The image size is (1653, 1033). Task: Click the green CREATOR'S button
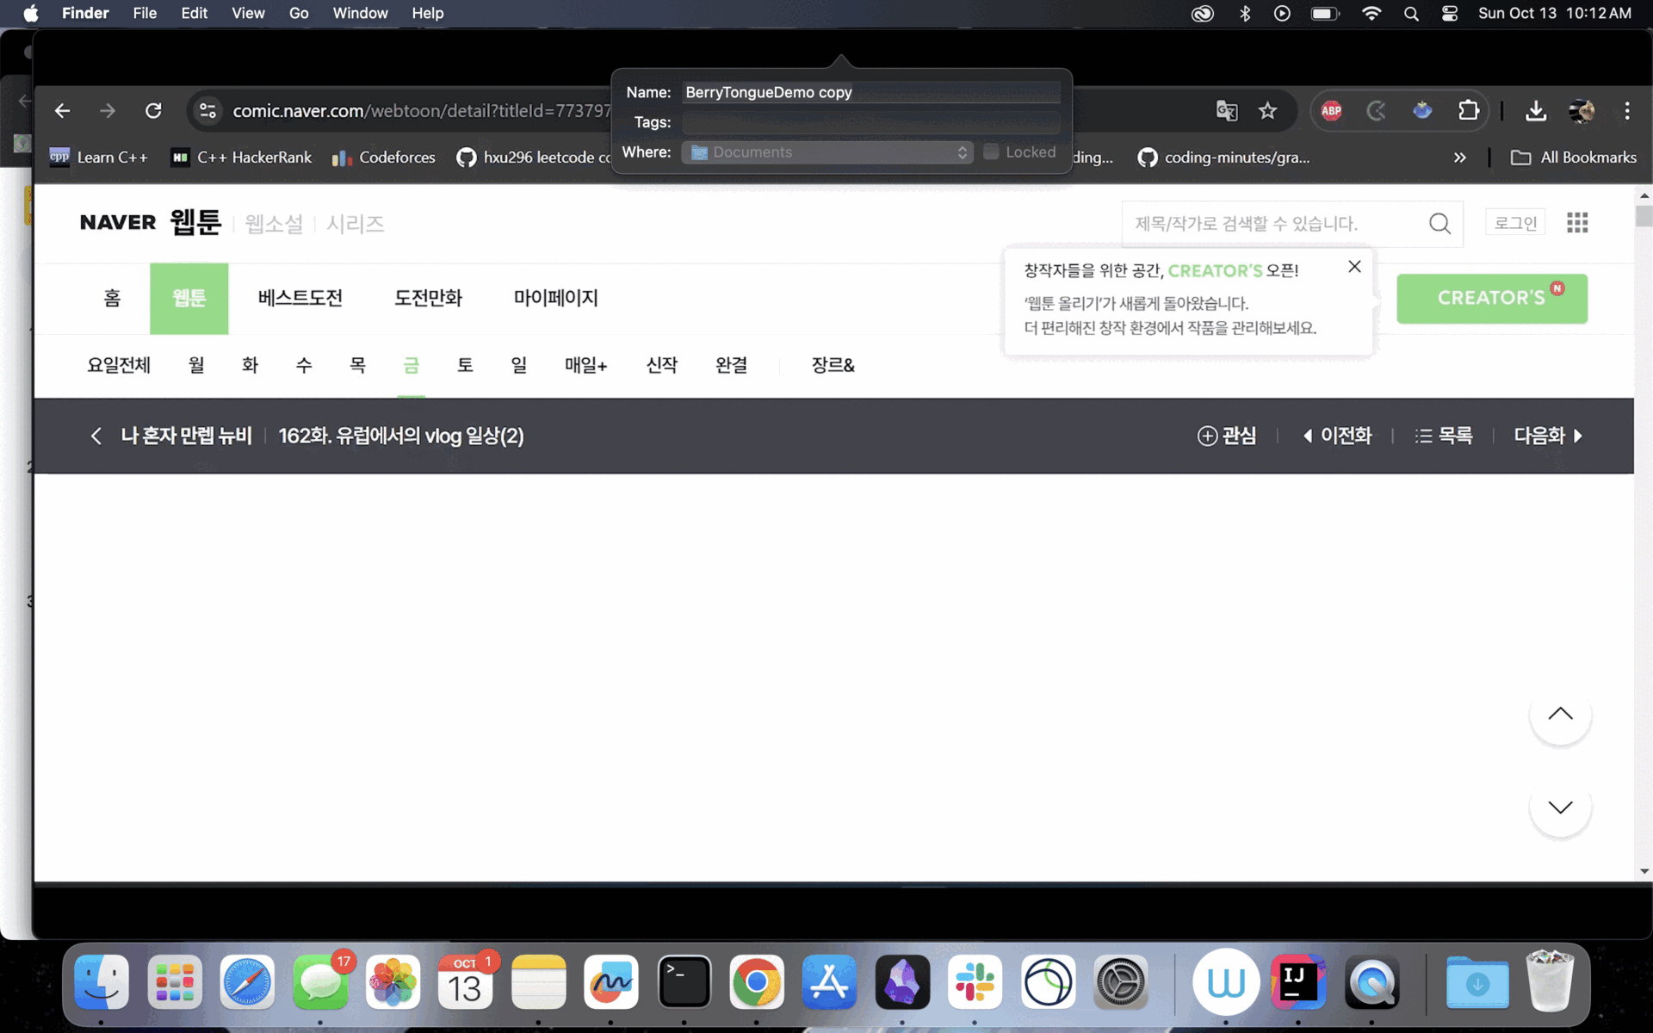pos(1491,299)
